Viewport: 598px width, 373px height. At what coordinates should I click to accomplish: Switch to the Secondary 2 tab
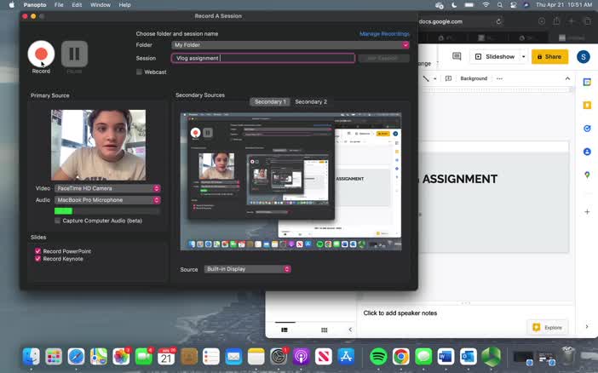[x=311, y=102]
